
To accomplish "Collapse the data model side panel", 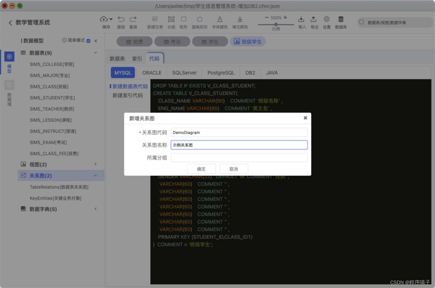I will 96,41.
